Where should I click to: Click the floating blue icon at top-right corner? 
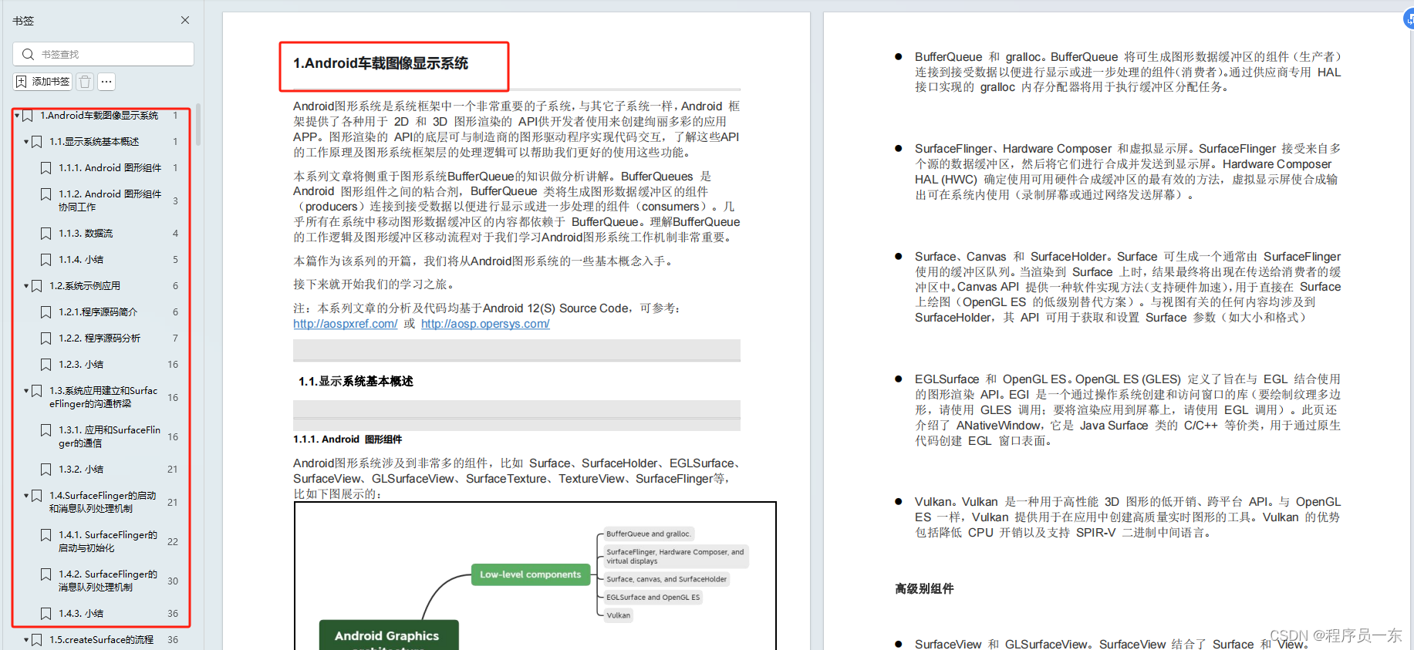click(x=1409, y=20)
